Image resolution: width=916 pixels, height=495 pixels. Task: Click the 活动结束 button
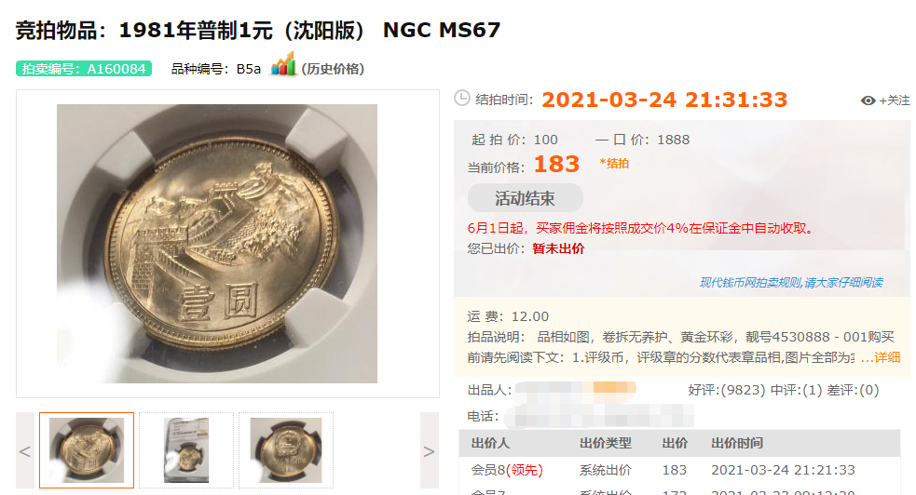click(526, 198)
